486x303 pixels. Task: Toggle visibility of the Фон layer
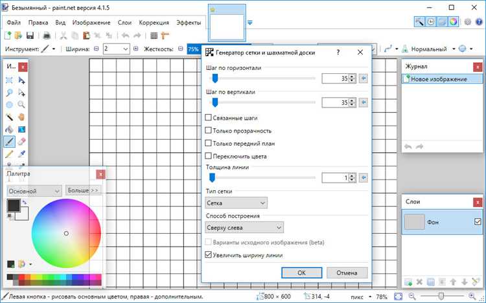tap(478, 221)
